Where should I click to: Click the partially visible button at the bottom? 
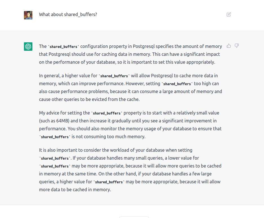pyautogui.click(x=134, y=217)
